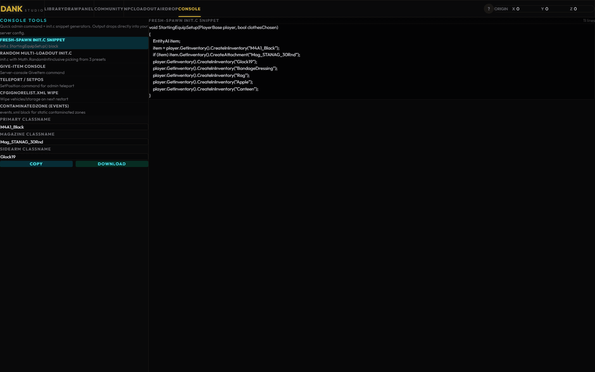Click the 'void StartingEquipSetup' code line

(x=214, y=27)
